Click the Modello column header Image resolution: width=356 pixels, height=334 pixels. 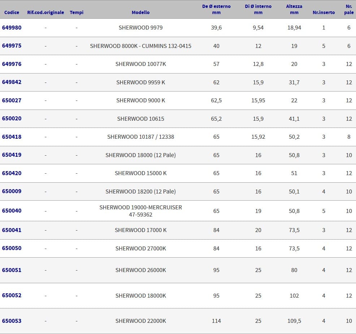[140, 12]
